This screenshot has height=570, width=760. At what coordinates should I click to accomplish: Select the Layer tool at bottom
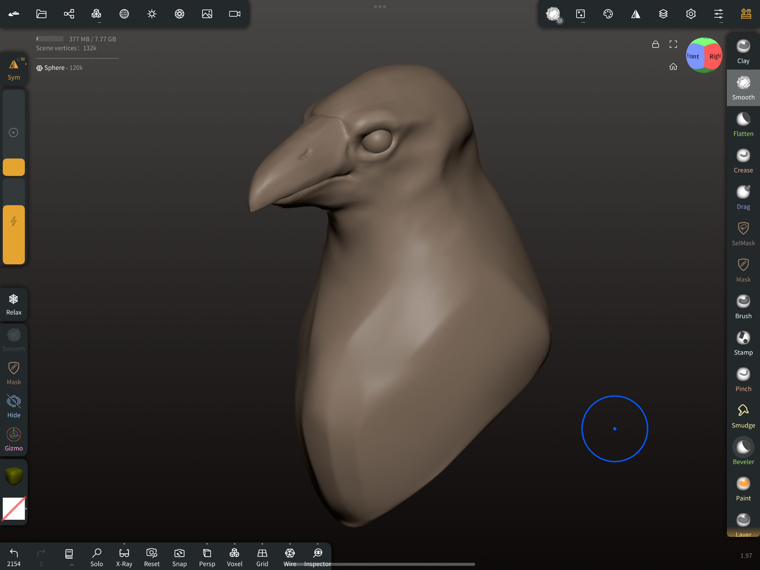743,524
